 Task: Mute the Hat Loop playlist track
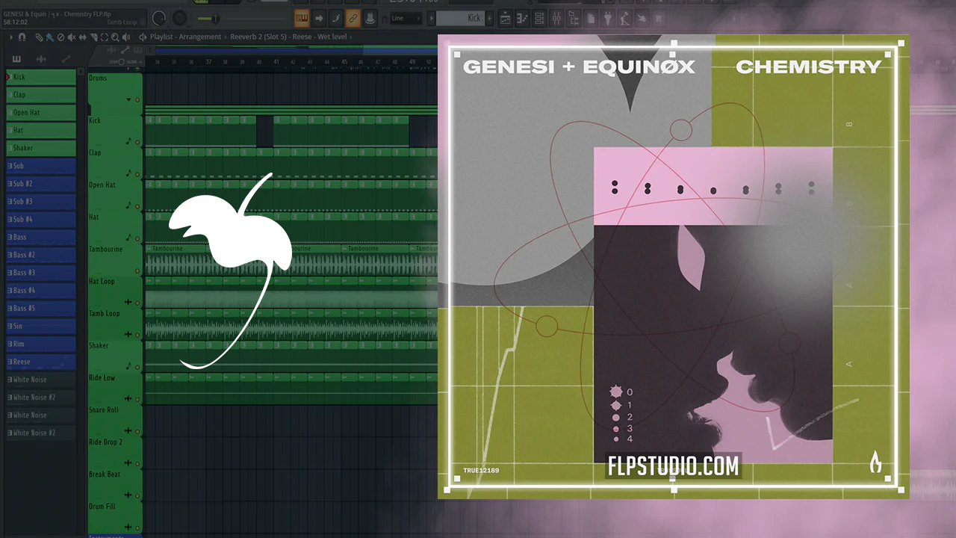pyautogui.click(x=137, y=303)
